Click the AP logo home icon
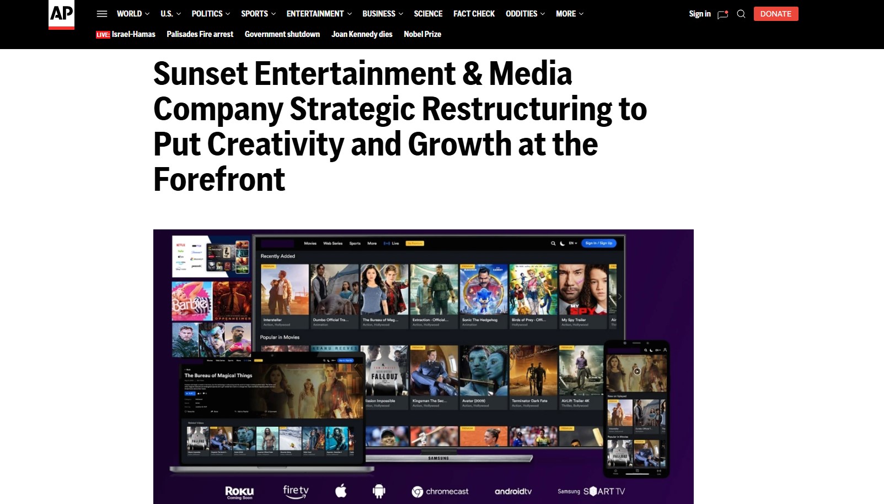 (61, 14)
